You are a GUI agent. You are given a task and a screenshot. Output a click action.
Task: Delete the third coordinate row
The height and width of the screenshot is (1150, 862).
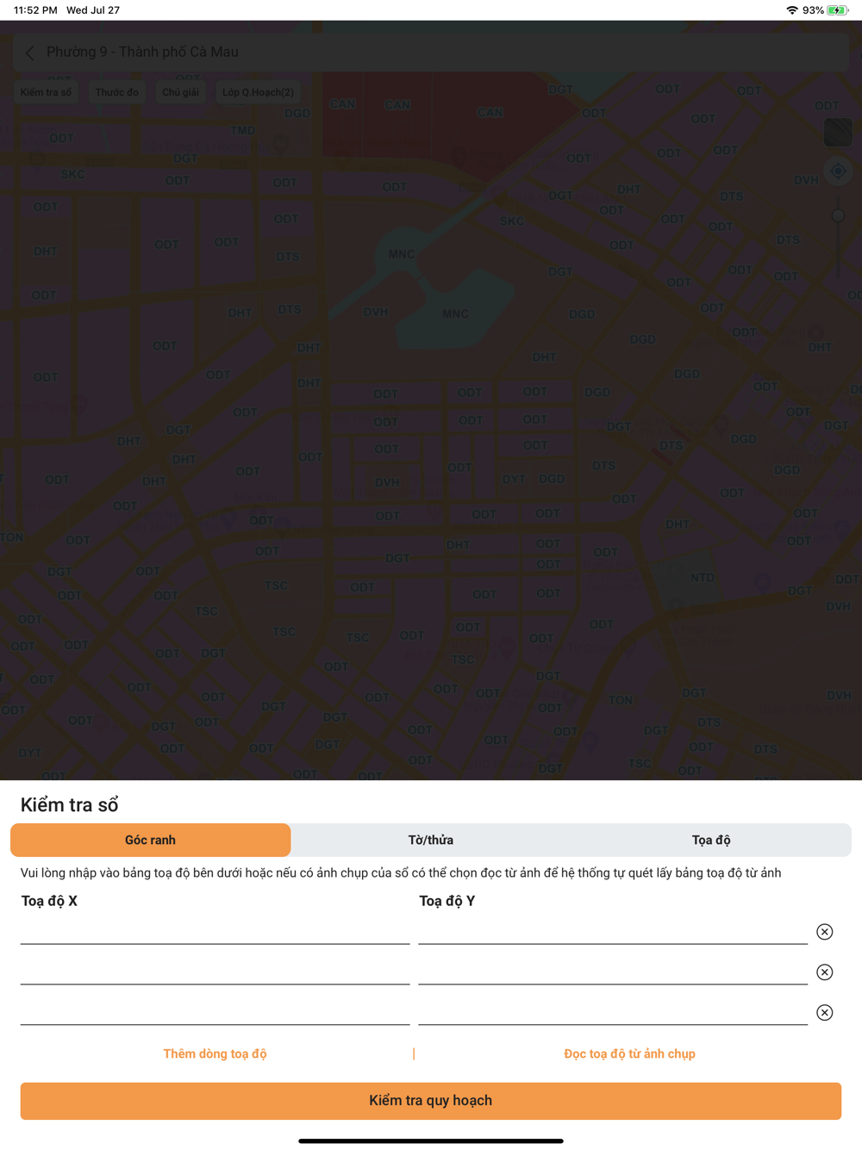(x=824, y=1013)
